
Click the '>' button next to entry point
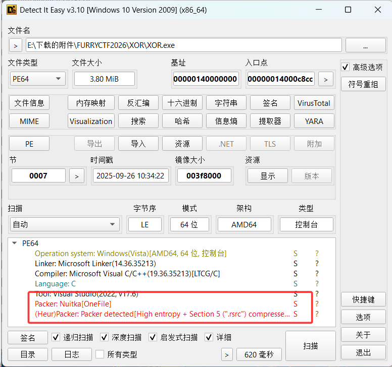325,79
